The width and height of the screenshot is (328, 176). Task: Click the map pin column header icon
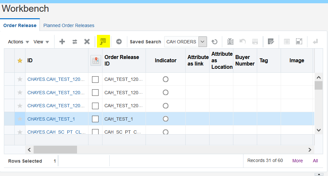(96, 60)
